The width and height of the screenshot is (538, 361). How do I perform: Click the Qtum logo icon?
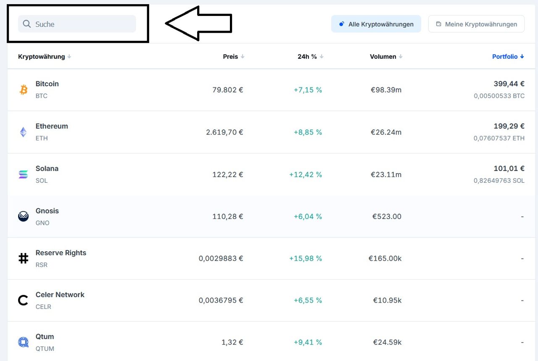pos(24,343)
